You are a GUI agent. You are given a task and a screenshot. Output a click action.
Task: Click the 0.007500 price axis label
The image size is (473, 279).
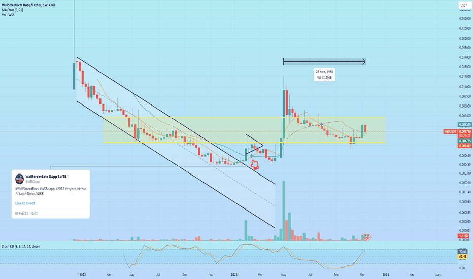point(465,96)
